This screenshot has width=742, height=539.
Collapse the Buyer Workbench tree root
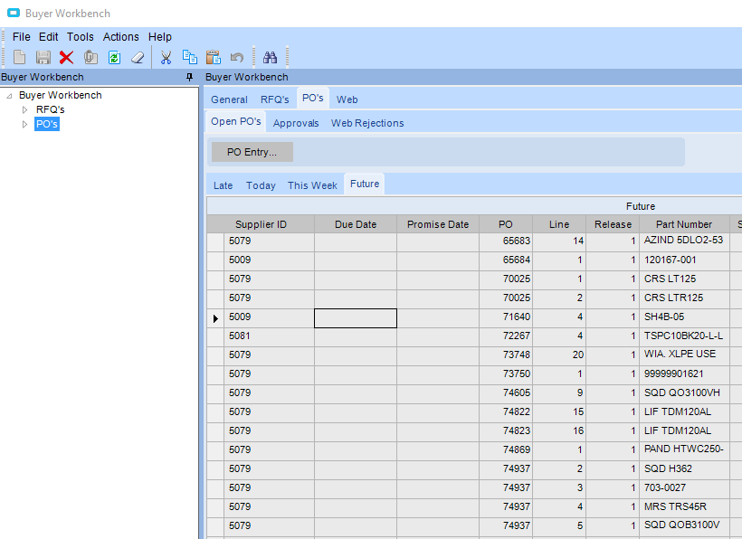tap(9, 96)
